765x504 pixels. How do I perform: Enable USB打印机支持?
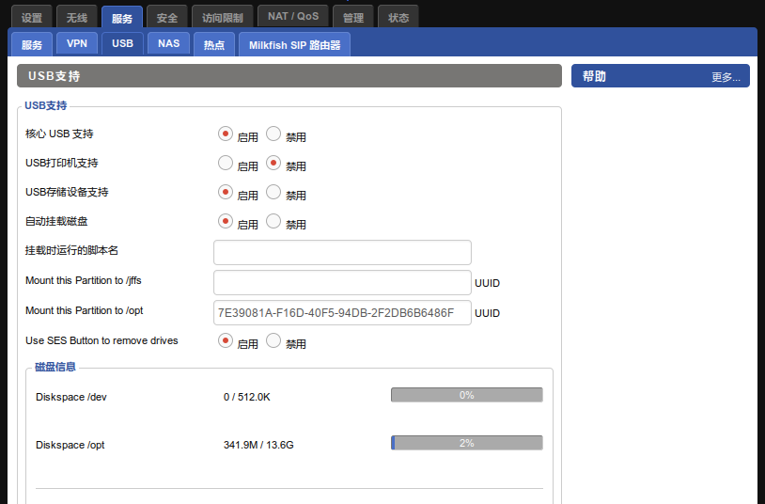coord(226,164)
